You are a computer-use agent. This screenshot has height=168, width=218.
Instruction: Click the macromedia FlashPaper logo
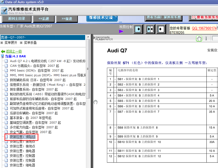103,38
